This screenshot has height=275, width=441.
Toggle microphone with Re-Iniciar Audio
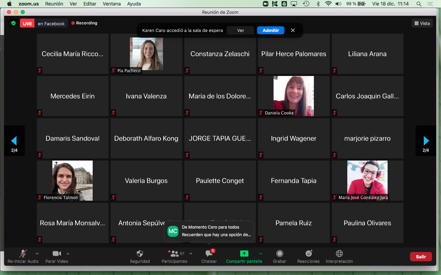[23, 254]
